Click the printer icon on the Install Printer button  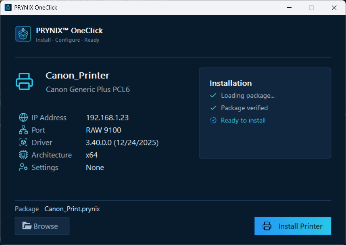pos(267,226)
